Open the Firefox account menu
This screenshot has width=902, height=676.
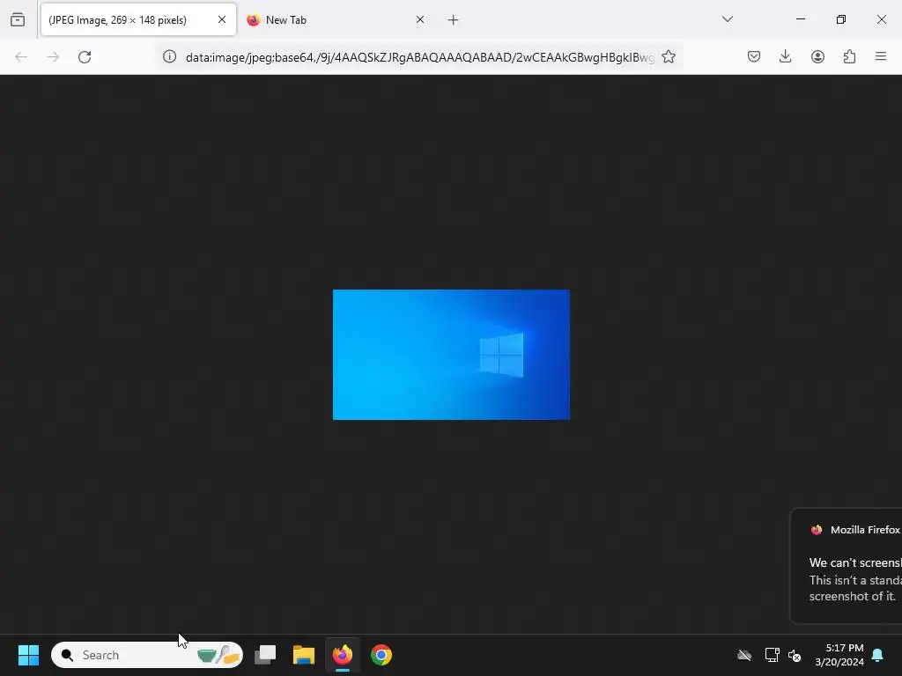tap(817, 57)
